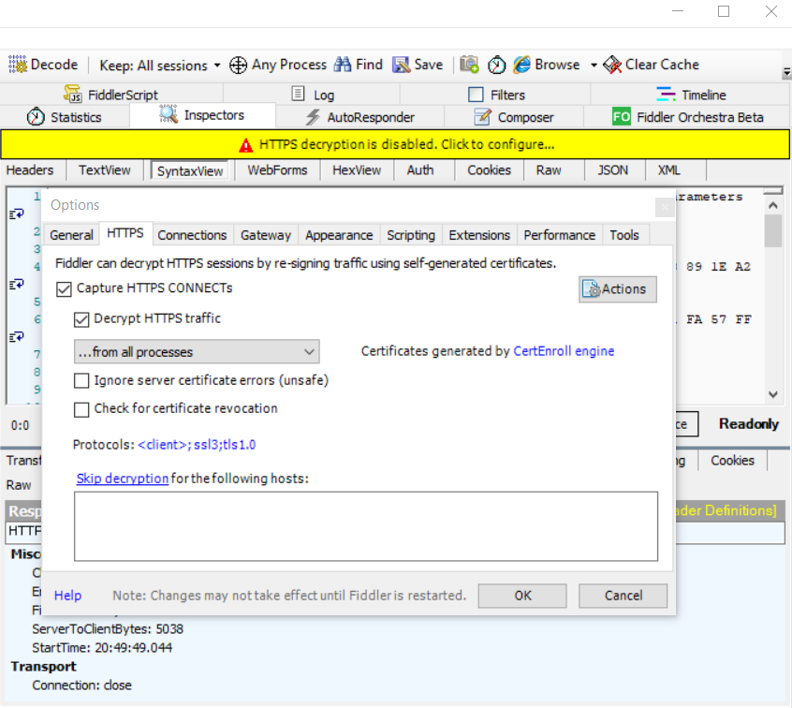Screen dimensions: 792x708
Task: Open the WebForms inspector tab
Action: (x=277, y=170)
